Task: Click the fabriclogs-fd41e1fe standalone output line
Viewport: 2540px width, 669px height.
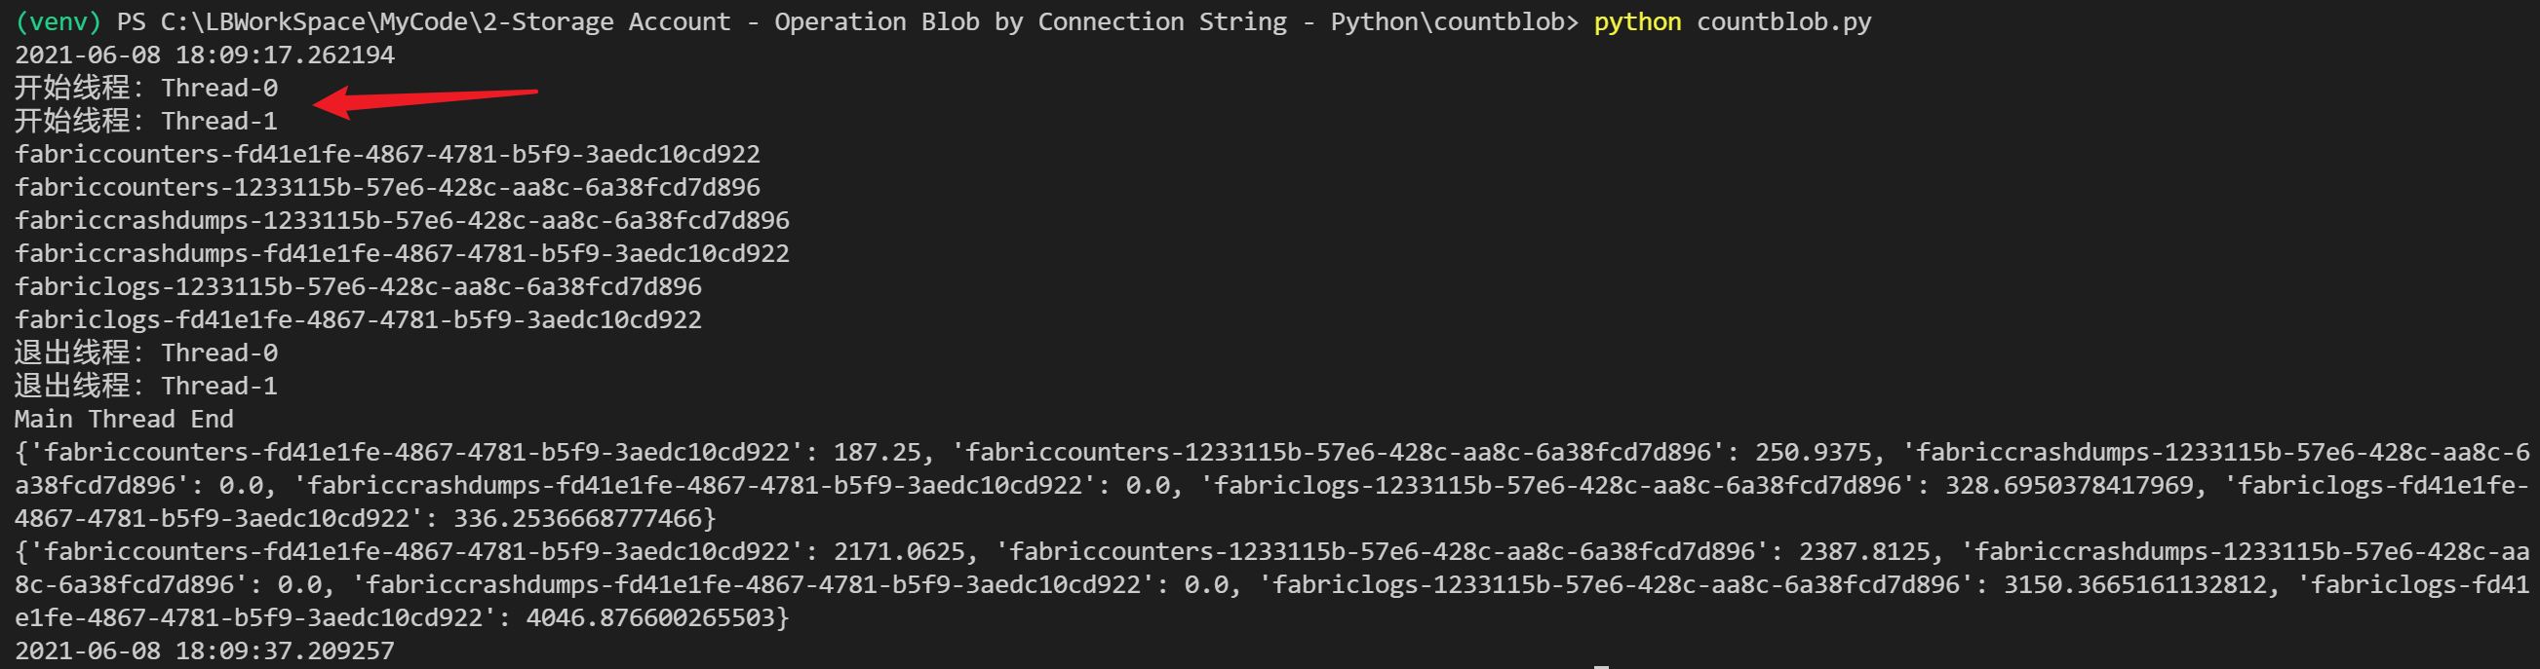Action: [x=358, y=320]
